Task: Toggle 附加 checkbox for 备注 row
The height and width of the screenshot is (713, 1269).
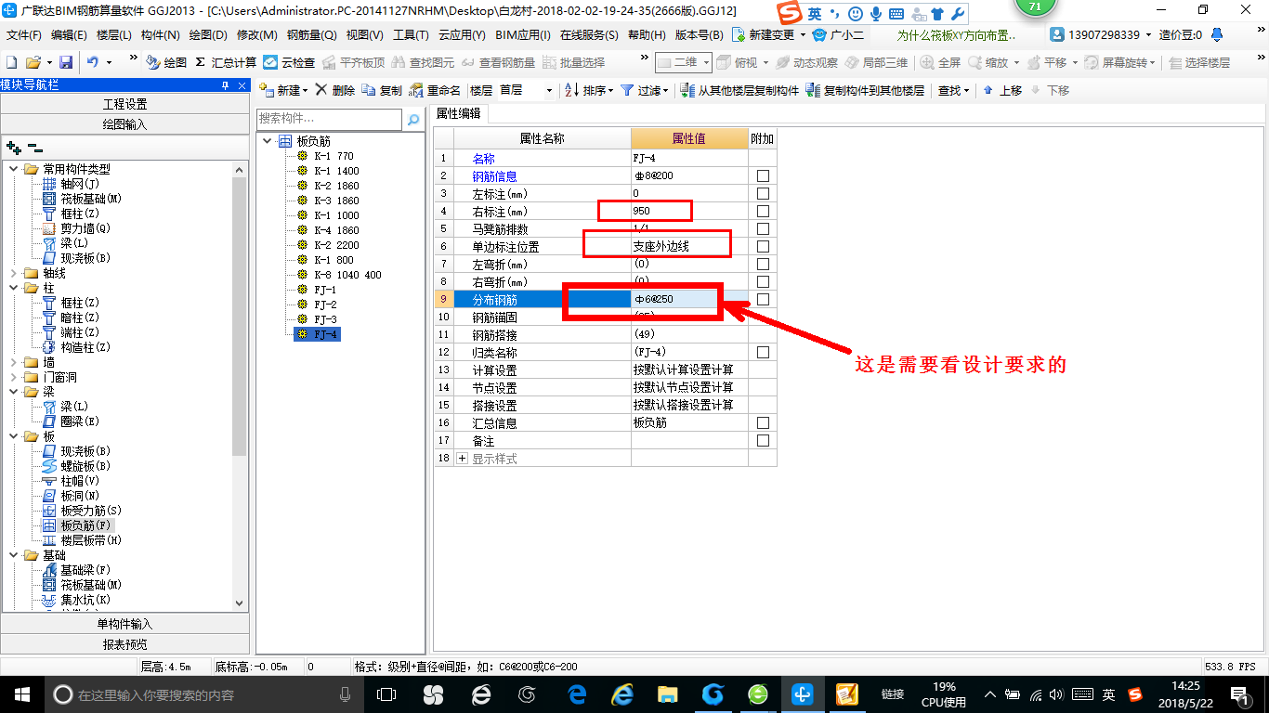Action: click(x=763, y=441)
